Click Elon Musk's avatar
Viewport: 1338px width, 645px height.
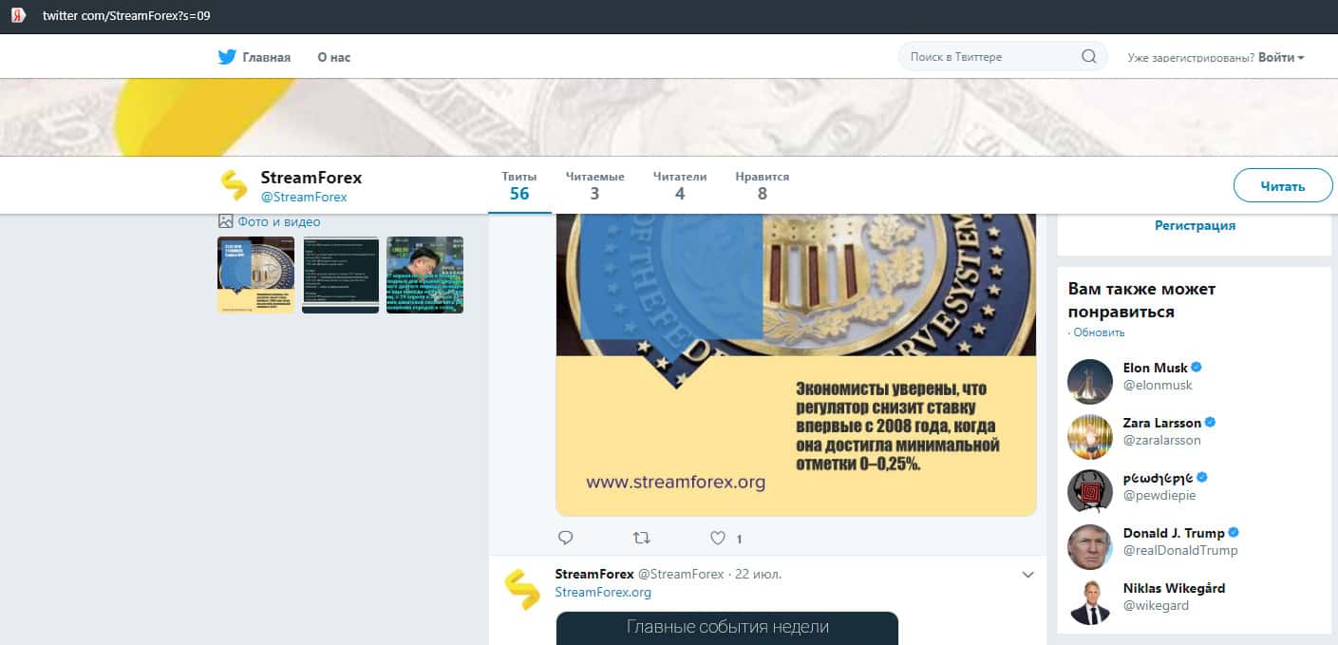[1090, 382]
